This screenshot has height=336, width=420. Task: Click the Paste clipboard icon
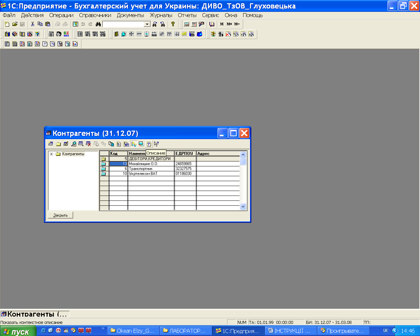tap(48, 24)
